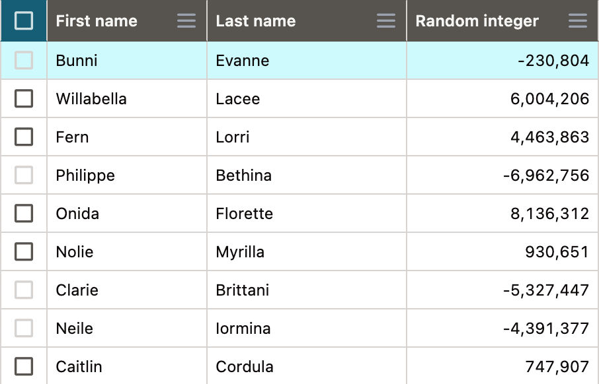Screen dimensions: 599x384
Task: Click the -230,804 value cell
Action: coord(502,60)
